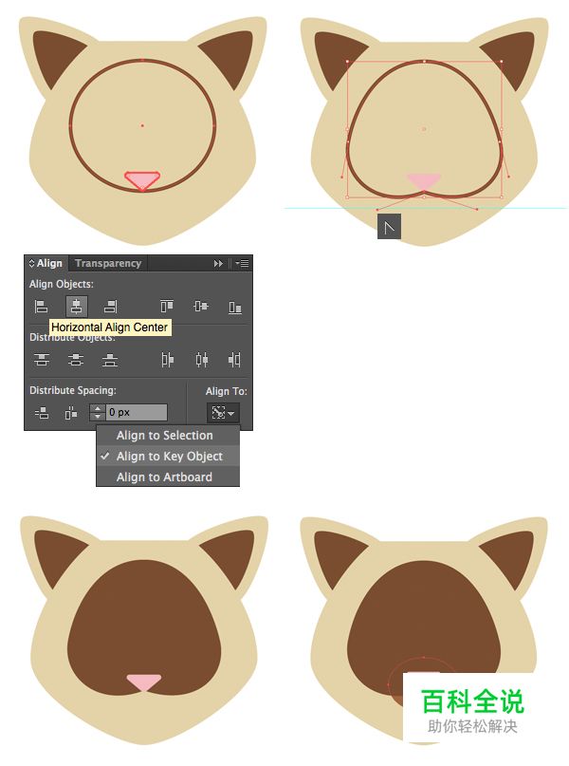The width and height of the screenshot is (569, 766).
Task: Click the Horizontal Distribute Right icon
Action: pos(234,360)
